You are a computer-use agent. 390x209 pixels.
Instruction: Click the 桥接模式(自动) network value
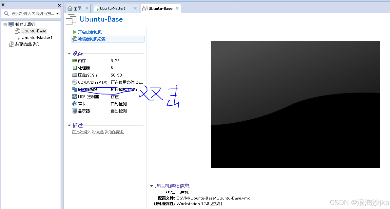(x=124, y=89)
